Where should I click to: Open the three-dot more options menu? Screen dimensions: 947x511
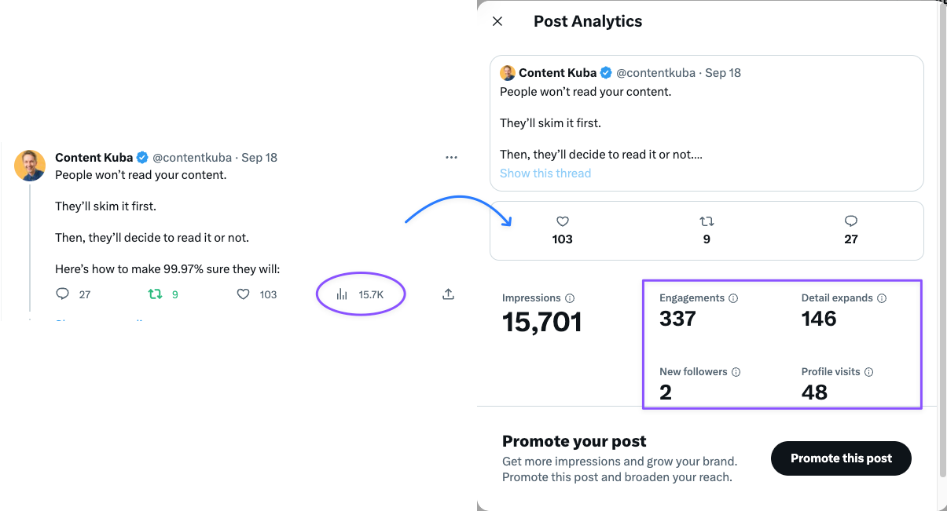coord(451,157)
